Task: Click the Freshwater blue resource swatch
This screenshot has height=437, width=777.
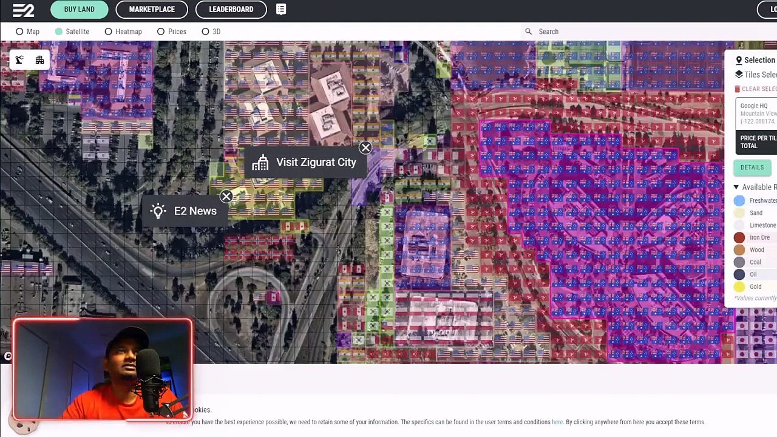Action: coord(739,201)
